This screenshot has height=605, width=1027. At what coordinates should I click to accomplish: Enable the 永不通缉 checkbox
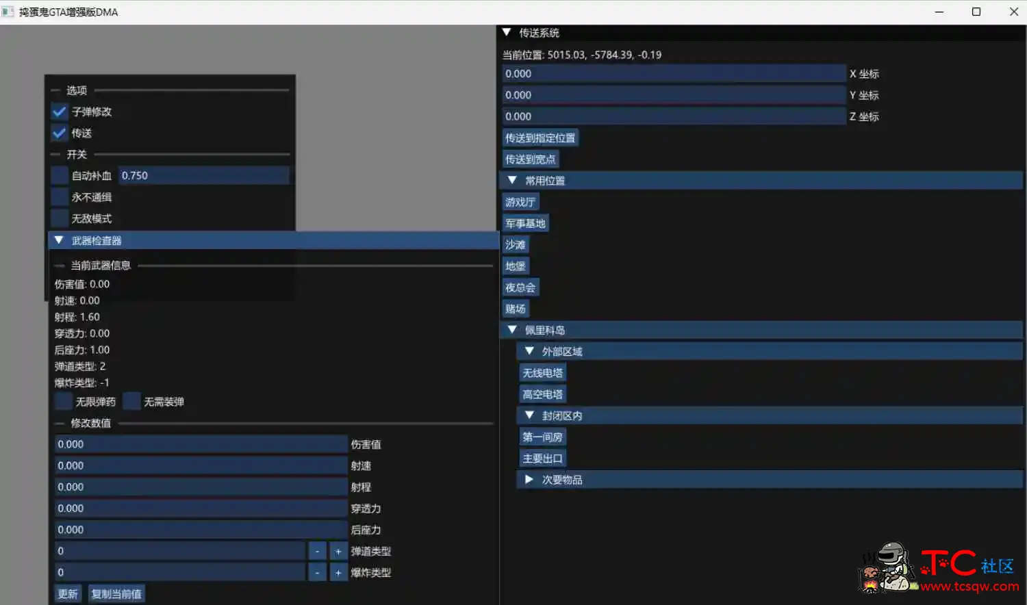click(60, 197)
